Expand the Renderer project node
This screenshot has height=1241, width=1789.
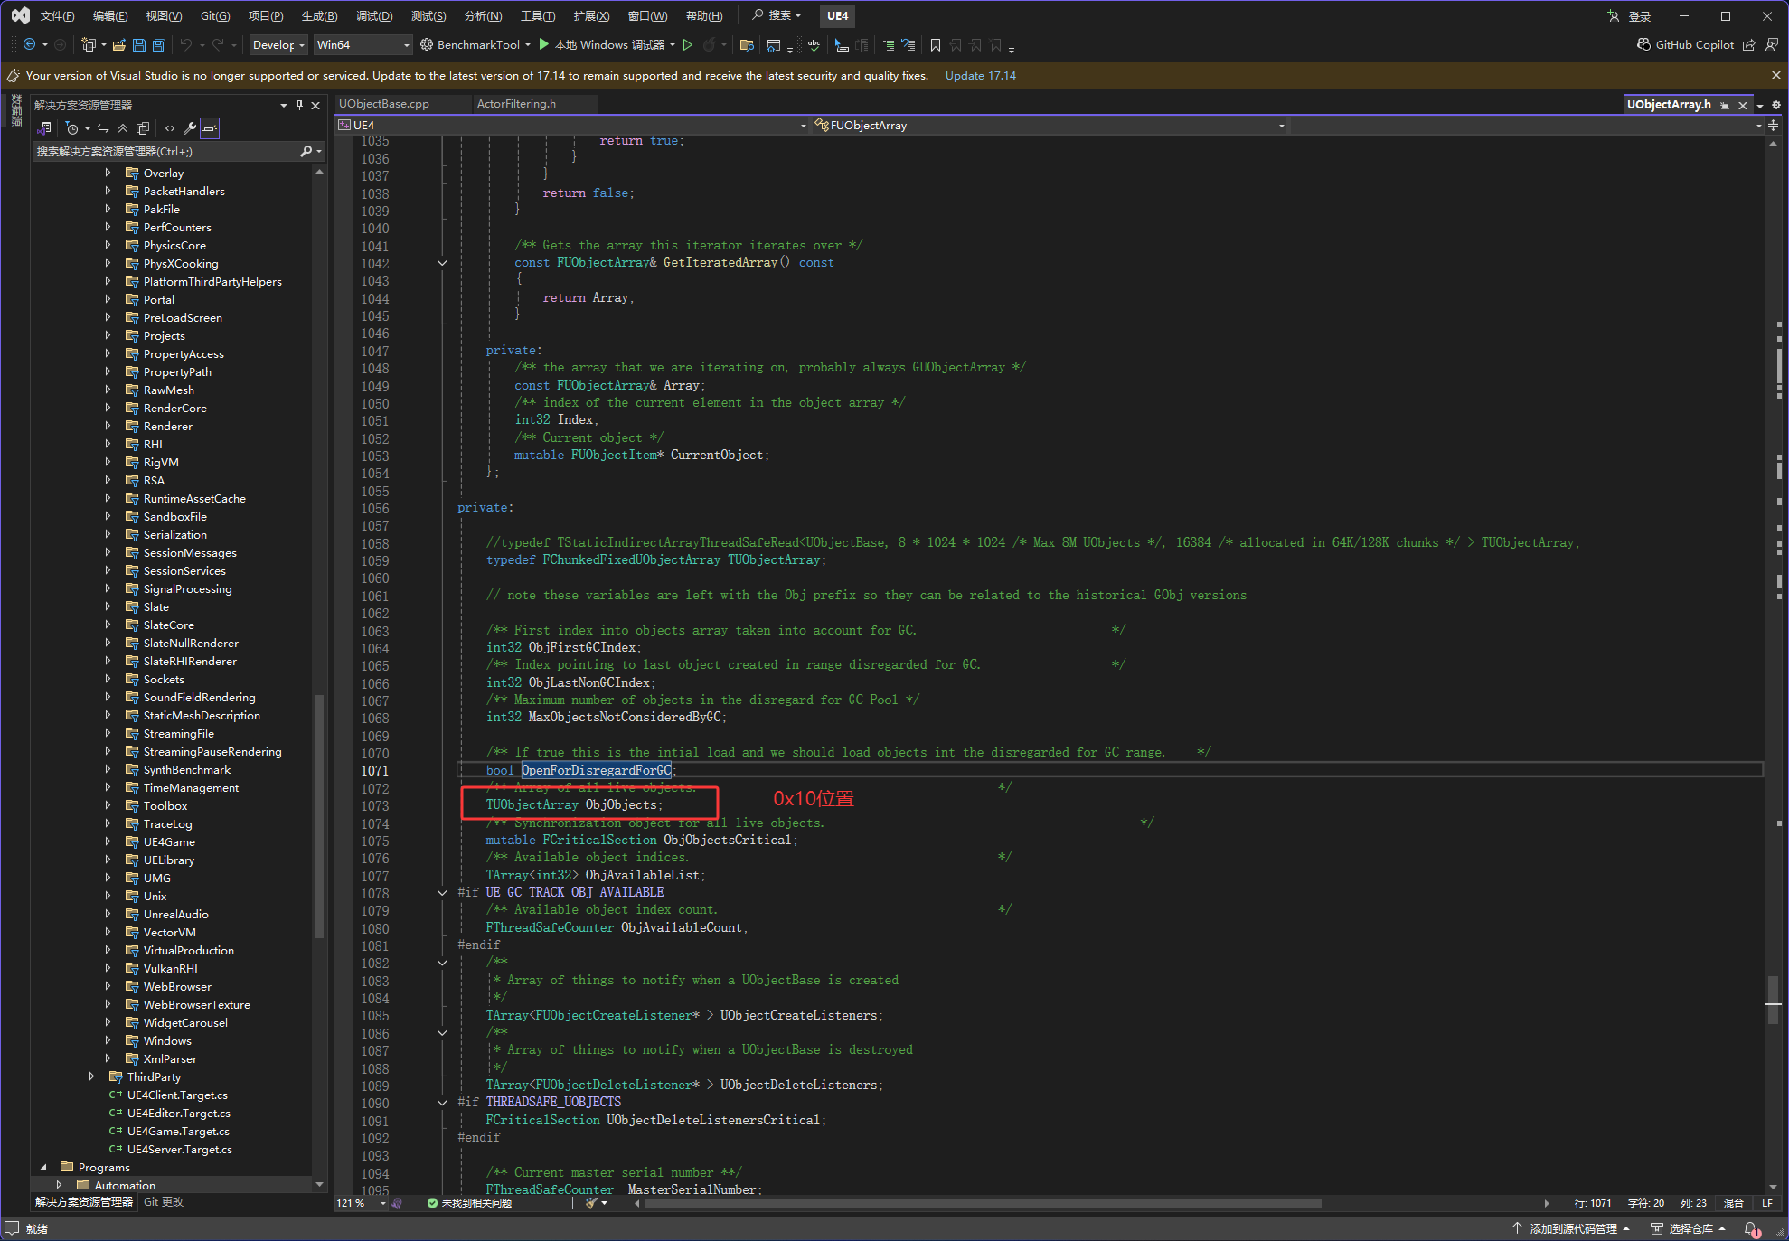point(108,426)
